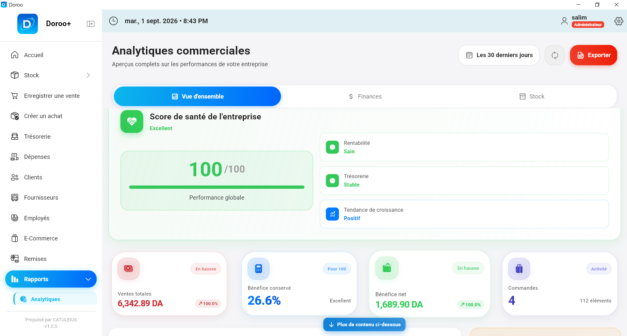This screenshot has width=627, height=336.
Task: Click the Accueil home icon
Action: pos(15,55)
